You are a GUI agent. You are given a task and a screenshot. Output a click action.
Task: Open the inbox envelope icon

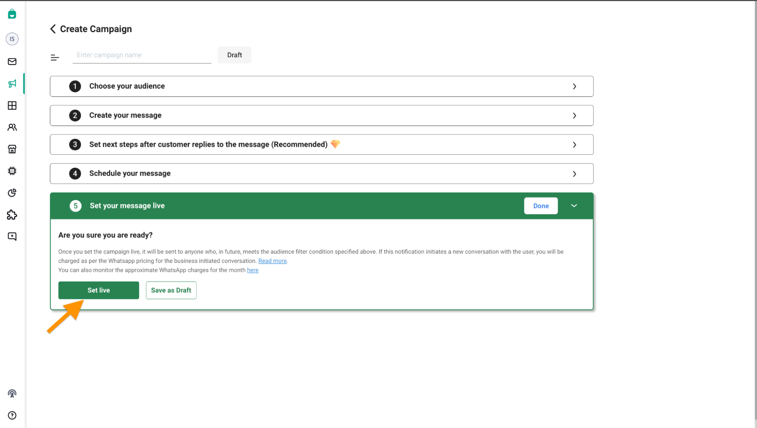pyautogui.click(x=12, y=62)
